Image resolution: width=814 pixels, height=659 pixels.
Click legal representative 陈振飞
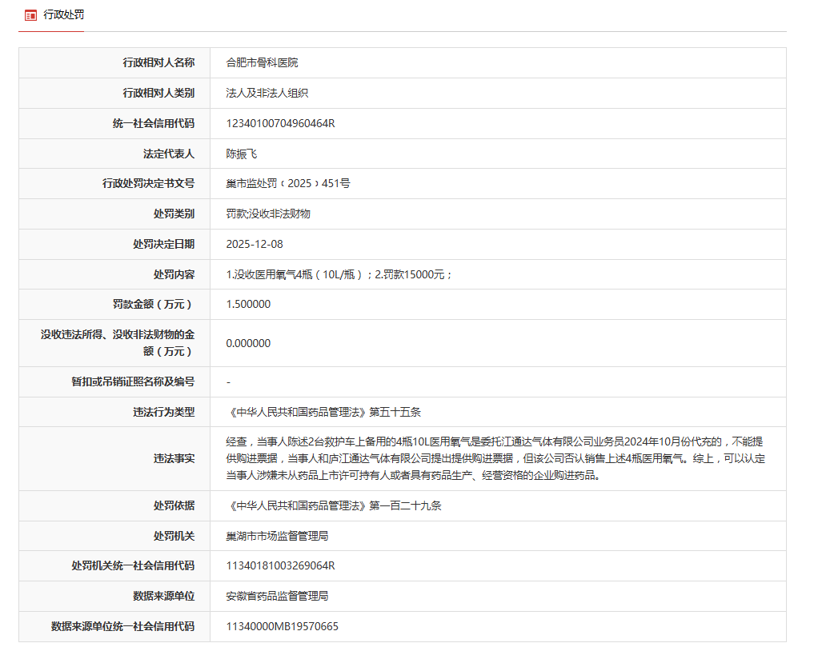[242, 154]
